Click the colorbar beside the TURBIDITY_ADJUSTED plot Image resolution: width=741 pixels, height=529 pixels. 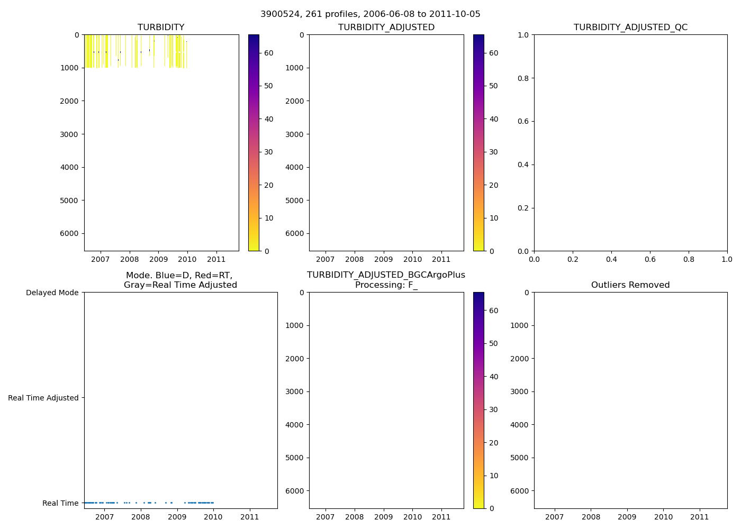click(x=478, y=143)
